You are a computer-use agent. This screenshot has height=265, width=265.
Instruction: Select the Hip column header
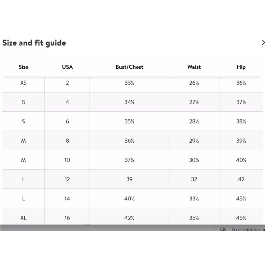[241, 67]
